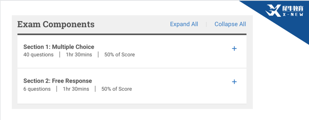Click the 40 questions label
Viewport: 309px width, 120px height.
38,55
